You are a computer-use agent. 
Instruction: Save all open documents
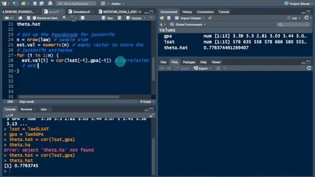pyautogui.click(x=41, y=3)
